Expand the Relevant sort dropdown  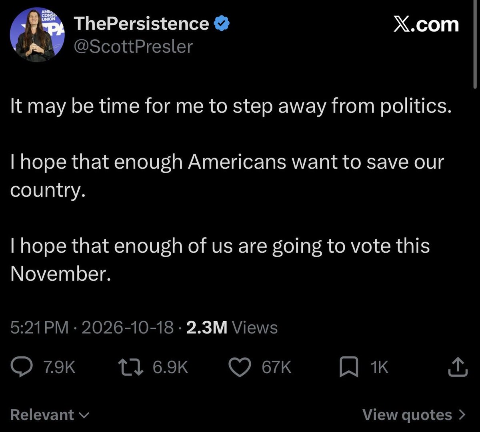(x=50, y=414)
